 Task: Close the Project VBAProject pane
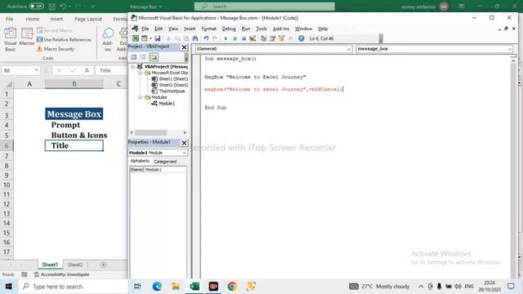pyautogui.click(x=184, y=47)
